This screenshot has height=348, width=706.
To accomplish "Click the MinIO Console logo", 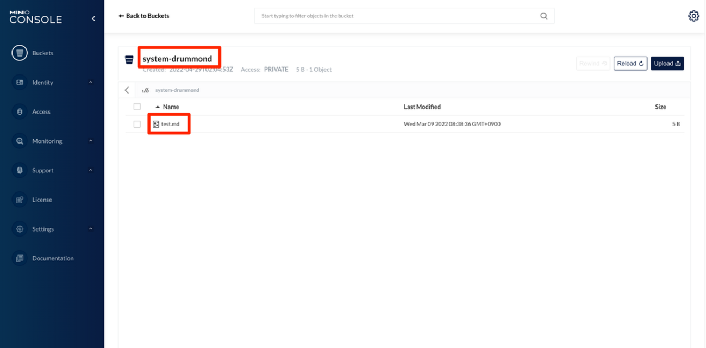I will click(x=36, y=17).
